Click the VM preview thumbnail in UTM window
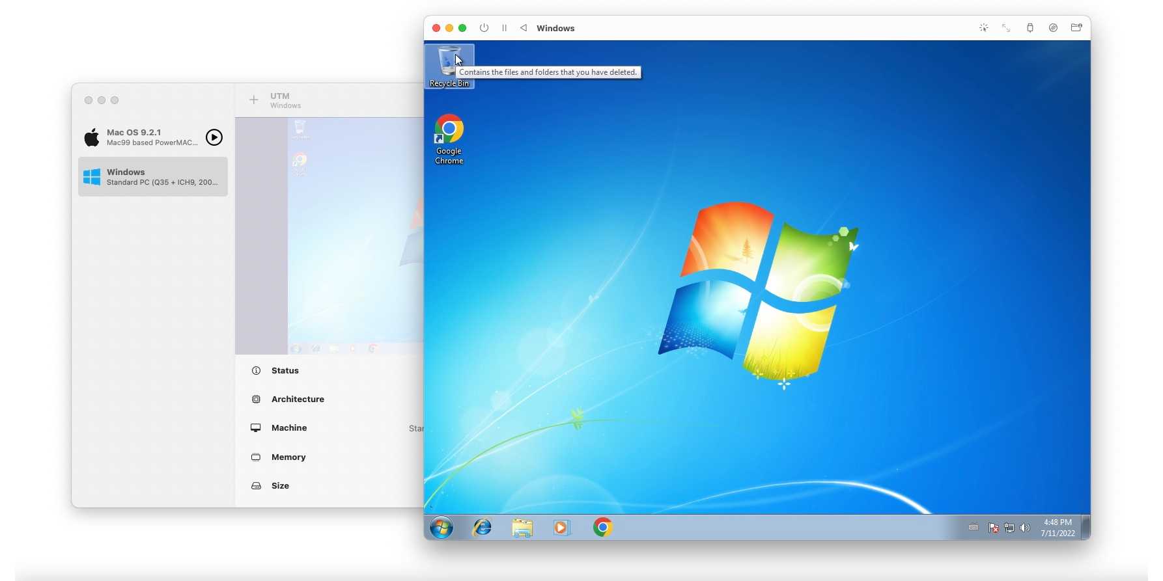Screen dimensions: 1163x581 tap(329, 236)
